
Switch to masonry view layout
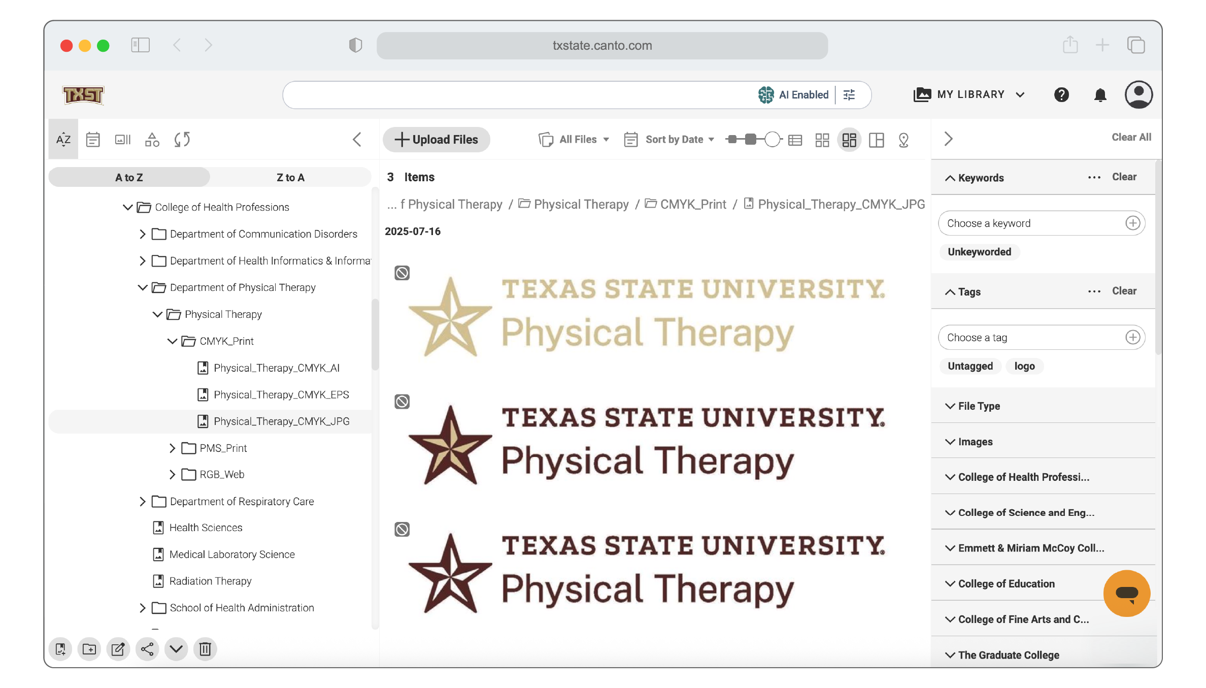(849, 140)
